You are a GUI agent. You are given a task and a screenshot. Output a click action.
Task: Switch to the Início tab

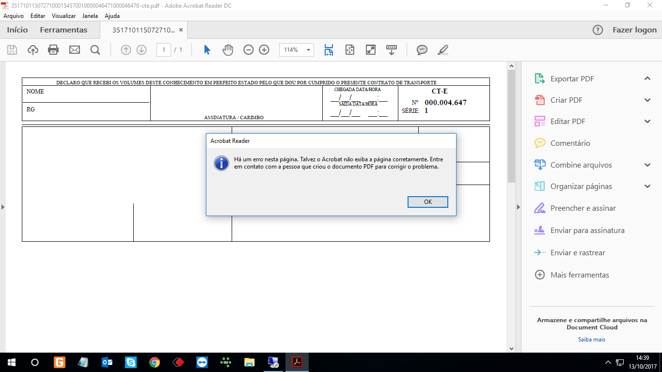coord(17,30)
